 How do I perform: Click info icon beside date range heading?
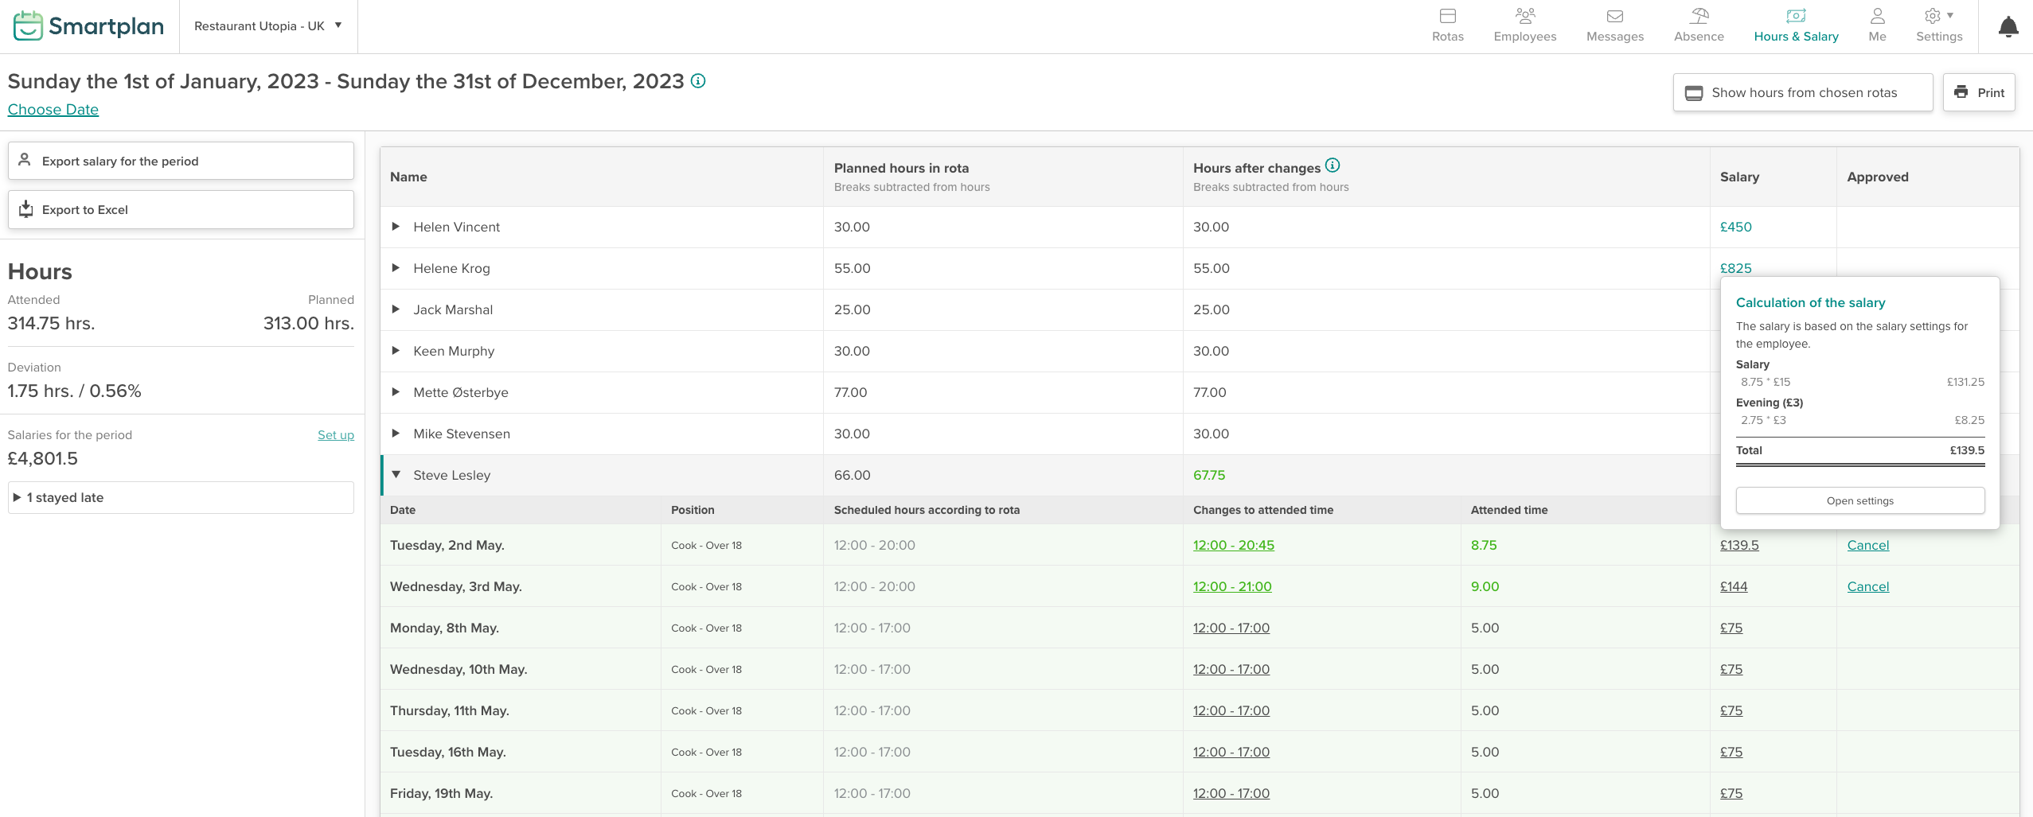point(698,81)
